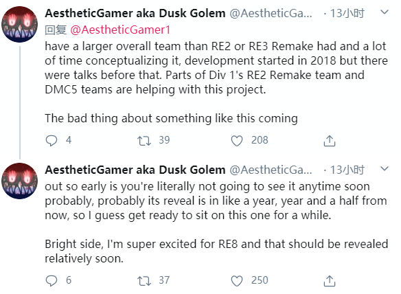The height and width of the screenshot is (294, 401).
Task: Open the first tweet's 13小时 timestamp
Action: click(x=347, y=13)
